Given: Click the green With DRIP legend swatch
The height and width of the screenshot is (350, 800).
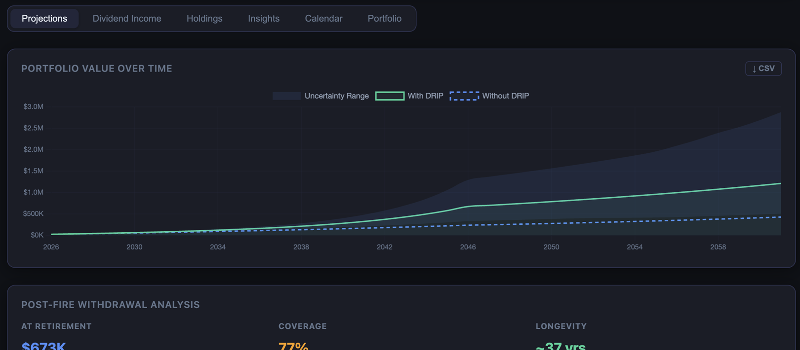Looking at the screenshot, I should (x=390, y=96).
